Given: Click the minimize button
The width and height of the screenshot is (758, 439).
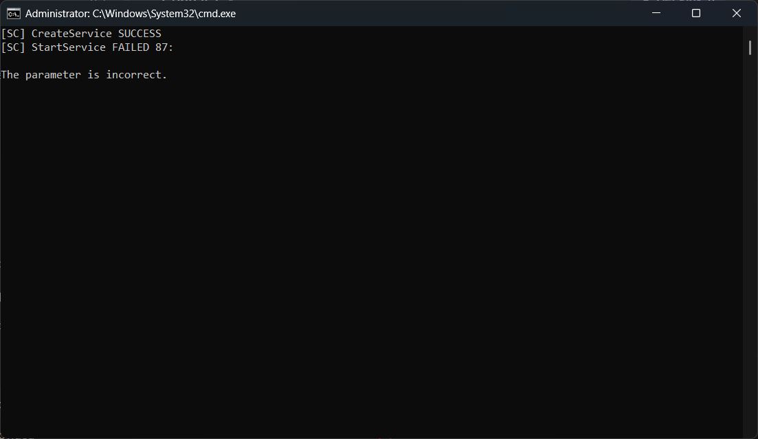Looking at the screenshot, I should tap(655, 12).
